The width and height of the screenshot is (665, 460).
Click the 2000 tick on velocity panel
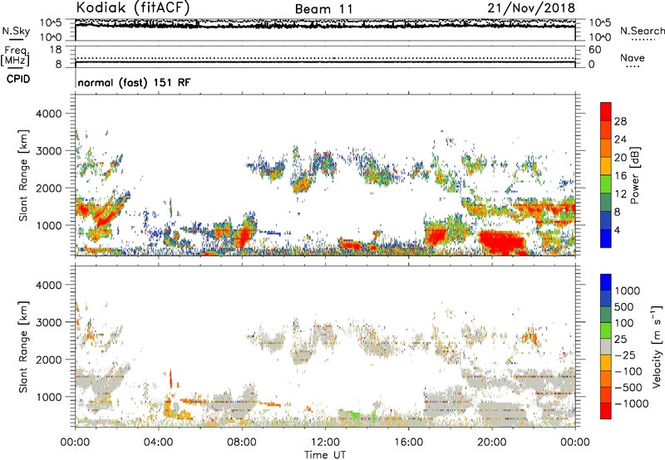pos(48,360)
